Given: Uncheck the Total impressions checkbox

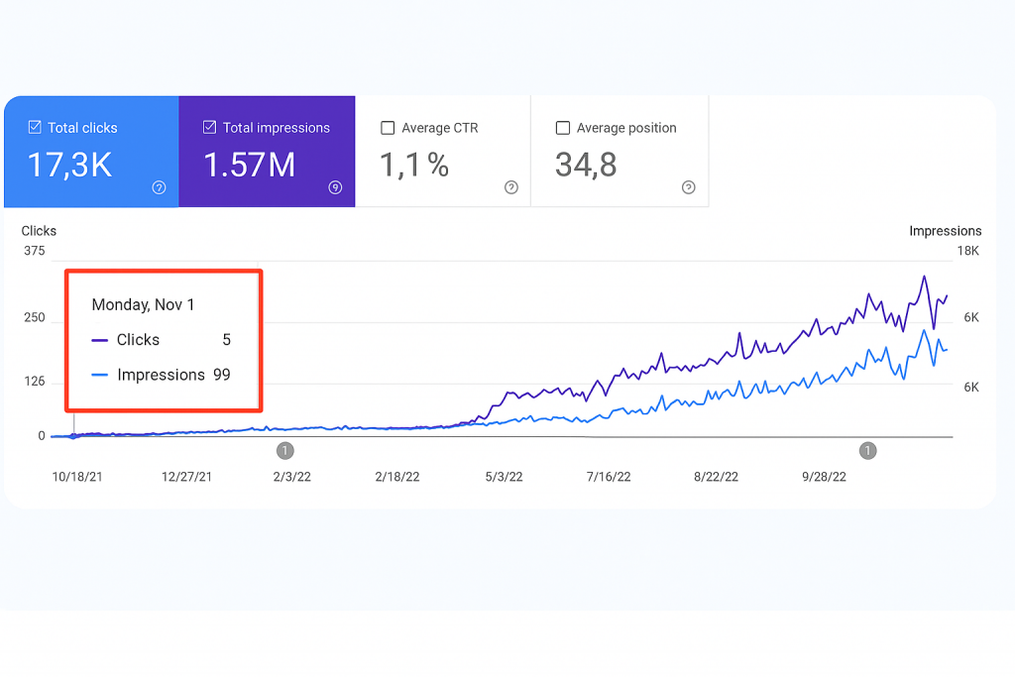Looking at the screenshot, I should pos(210,128).
